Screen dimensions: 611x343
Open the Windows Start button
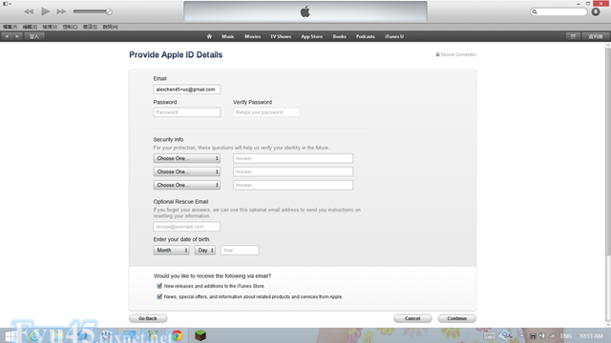point(10,335)
